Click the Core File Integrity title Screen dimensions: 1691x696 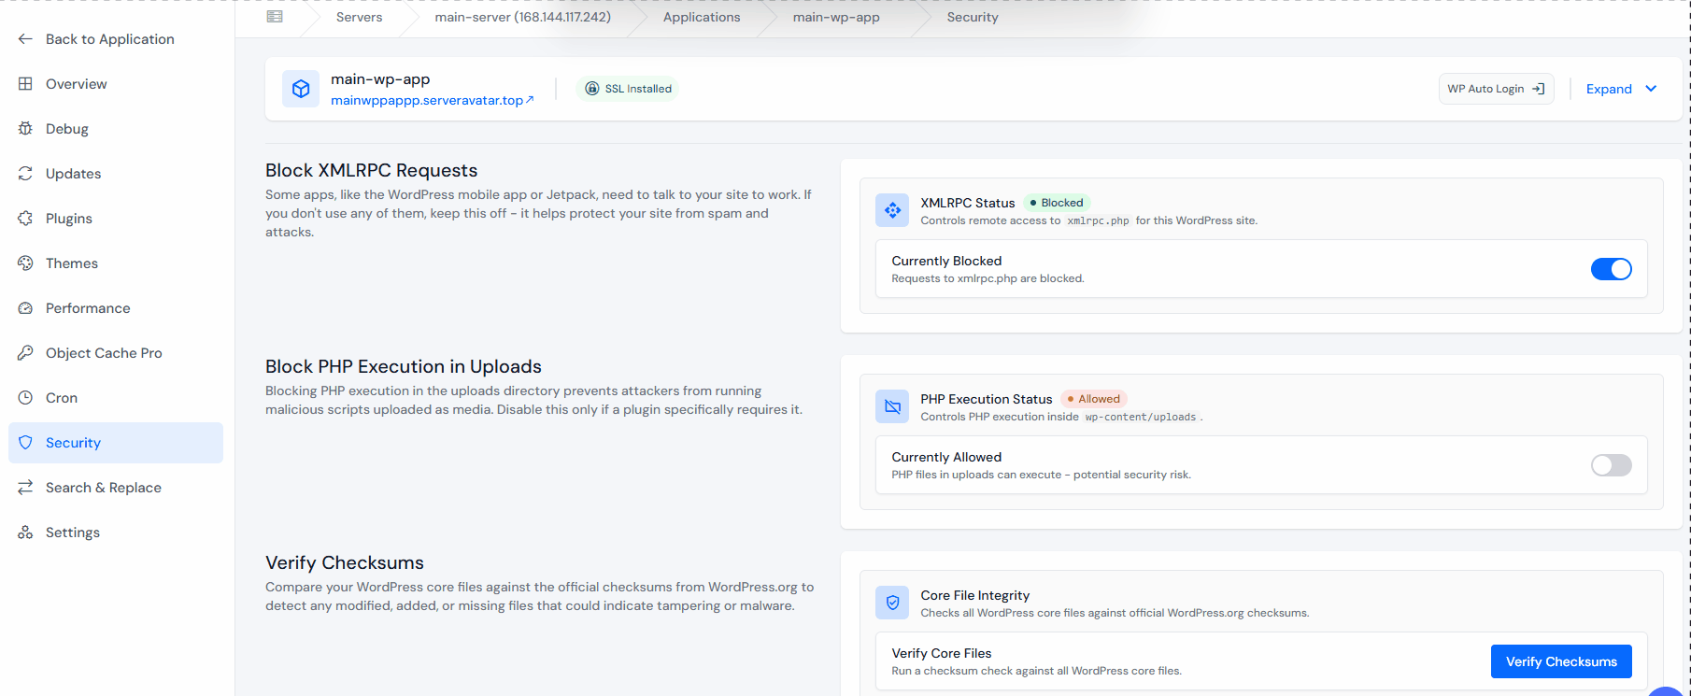[974, 595]
